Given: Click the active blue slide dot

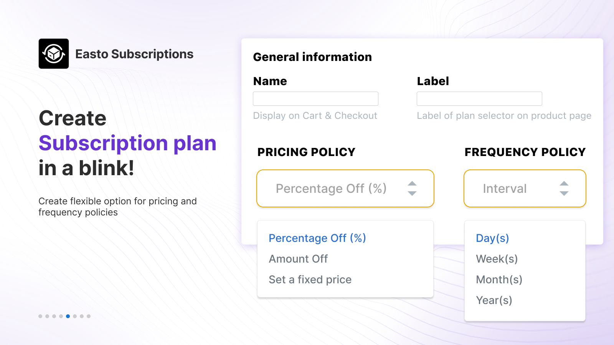Looking at the screenshot, I should [68, 316].
